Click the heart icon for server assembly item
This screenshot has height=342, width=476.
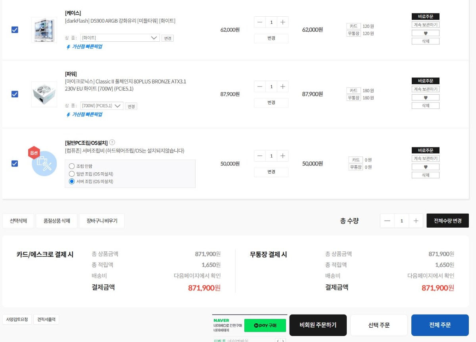tap(425, 167)
